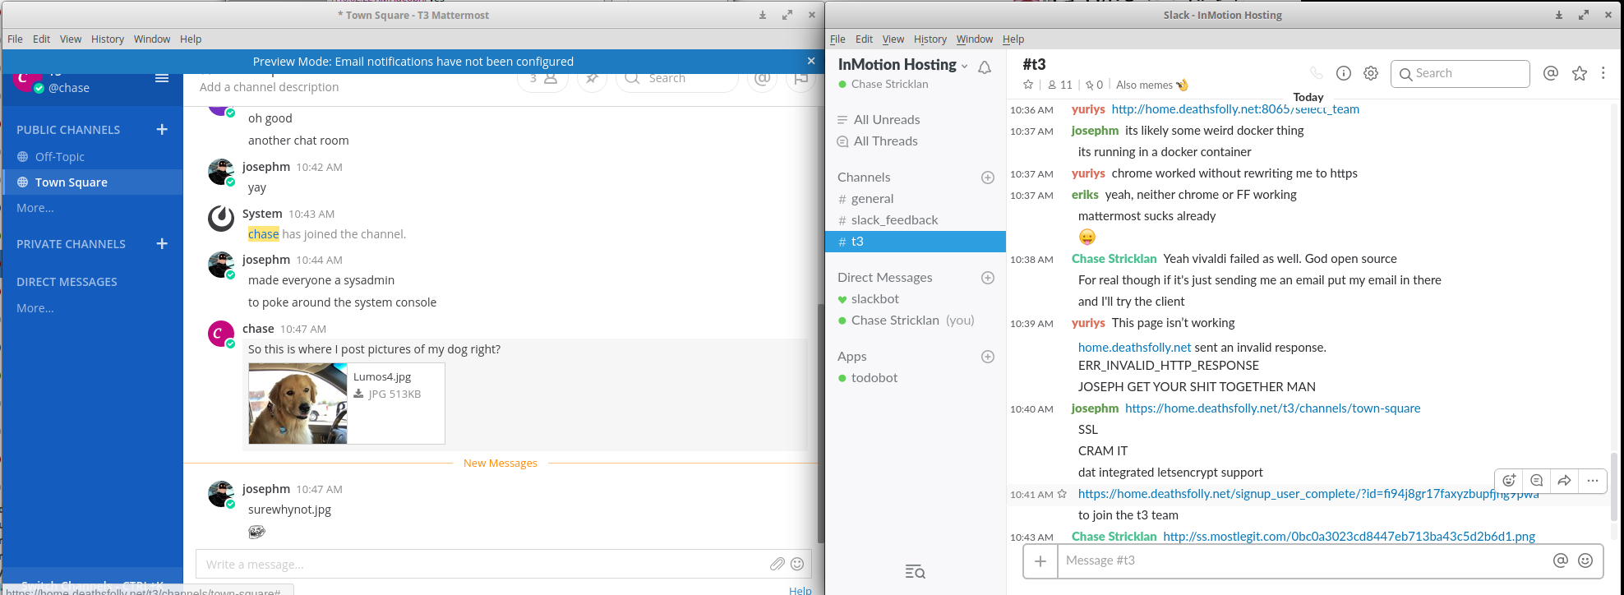Click the Slack notifications bell icon
The height and width of the screenshot is (595, 1624).
[984, 67]
